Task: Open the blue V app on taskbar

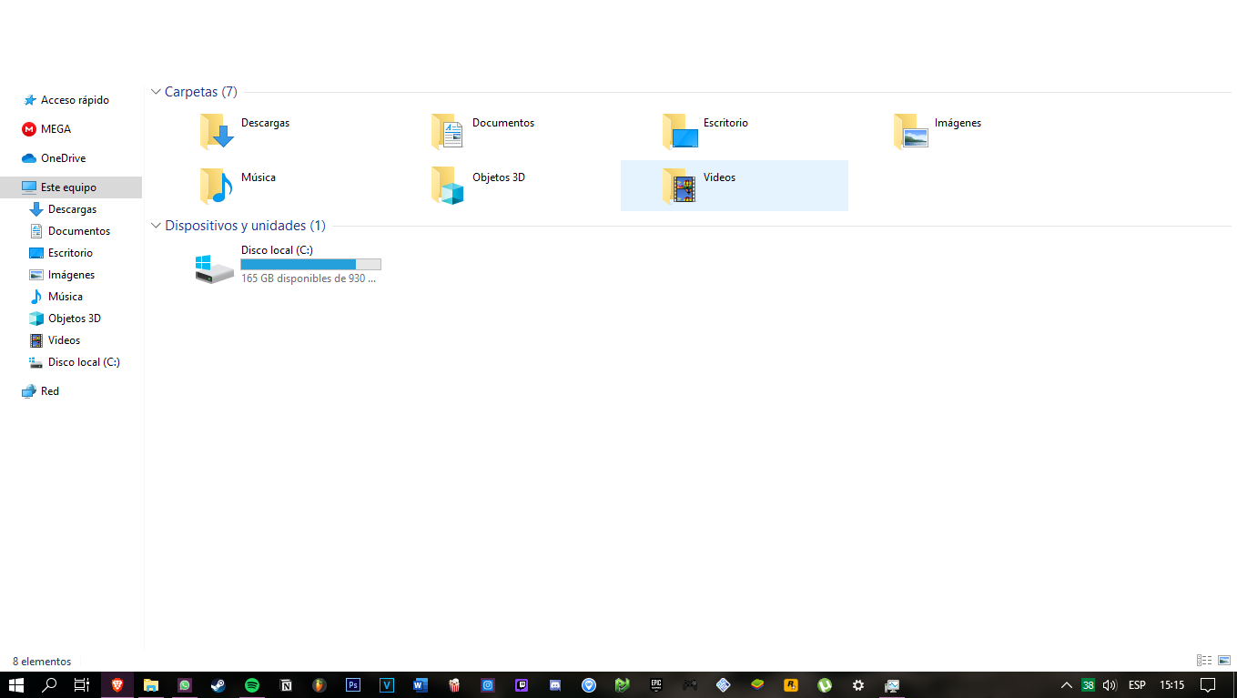Action: (387, 684)
